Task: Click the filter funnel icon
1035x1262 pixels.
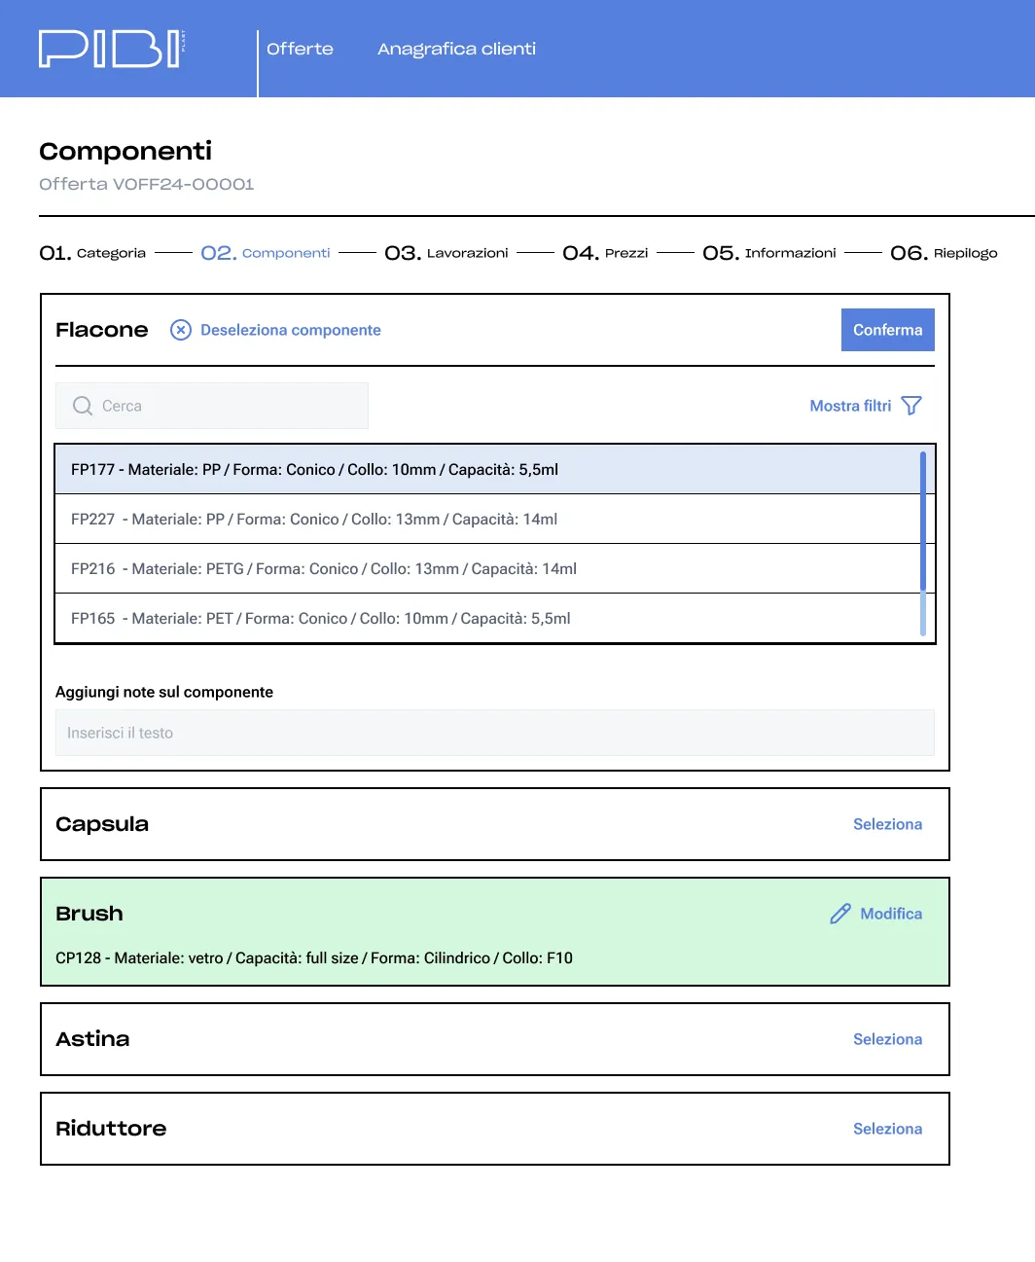Action: tap(911, 406)
